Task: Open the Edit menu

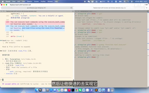Action: click(19, 2)
